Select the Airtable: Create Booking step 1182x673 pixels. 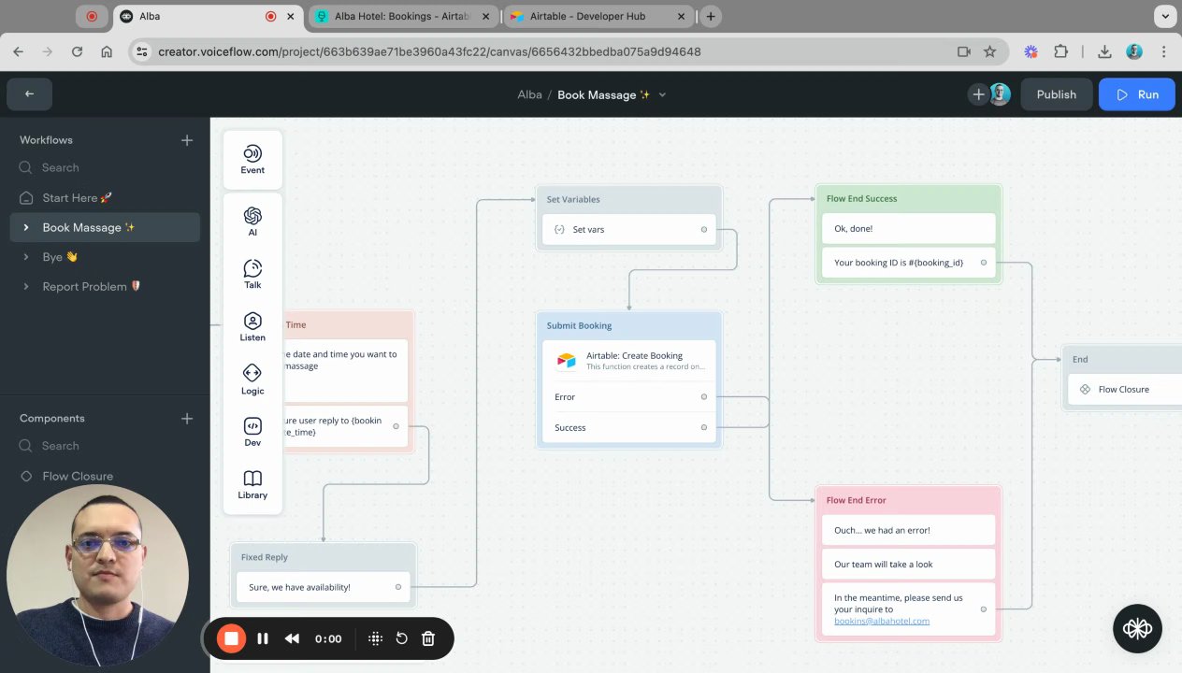pyautogui.click(x=629, y=361)
